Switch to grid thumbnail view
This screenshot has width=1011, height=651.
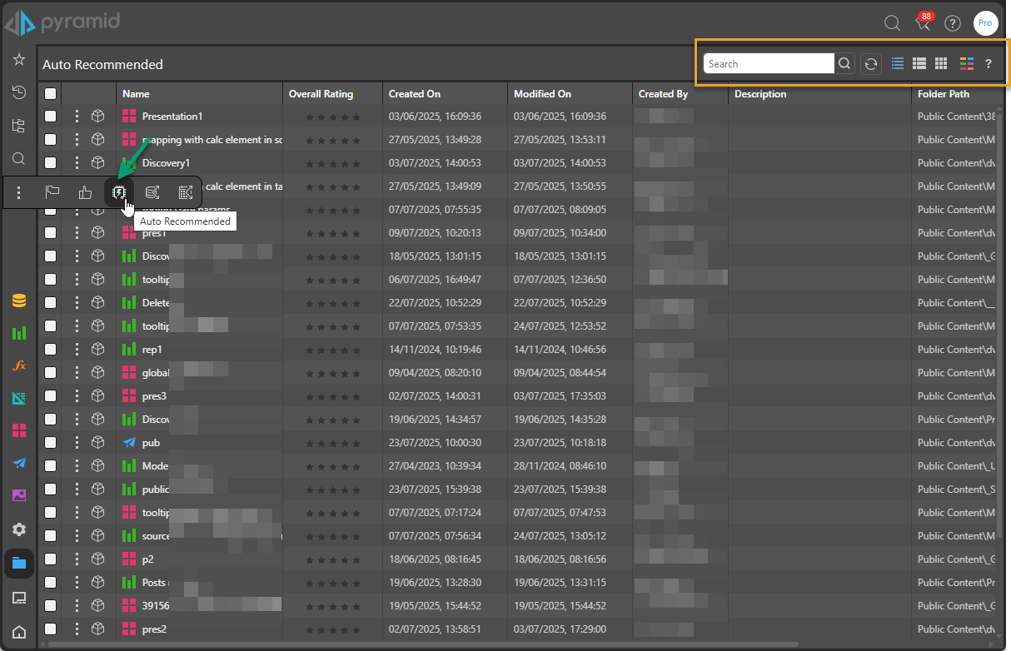click(x=941, y=64)
